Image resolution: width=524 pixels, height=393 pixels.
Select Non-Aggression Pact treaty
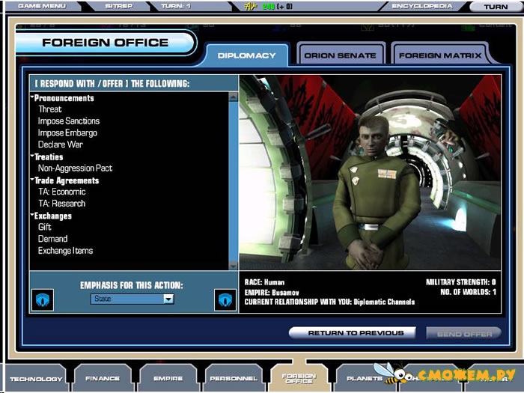coord(75,168)
